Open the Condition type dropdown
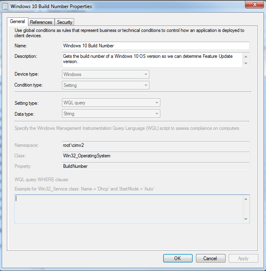 pyautogui.click(x=106, y=85)
